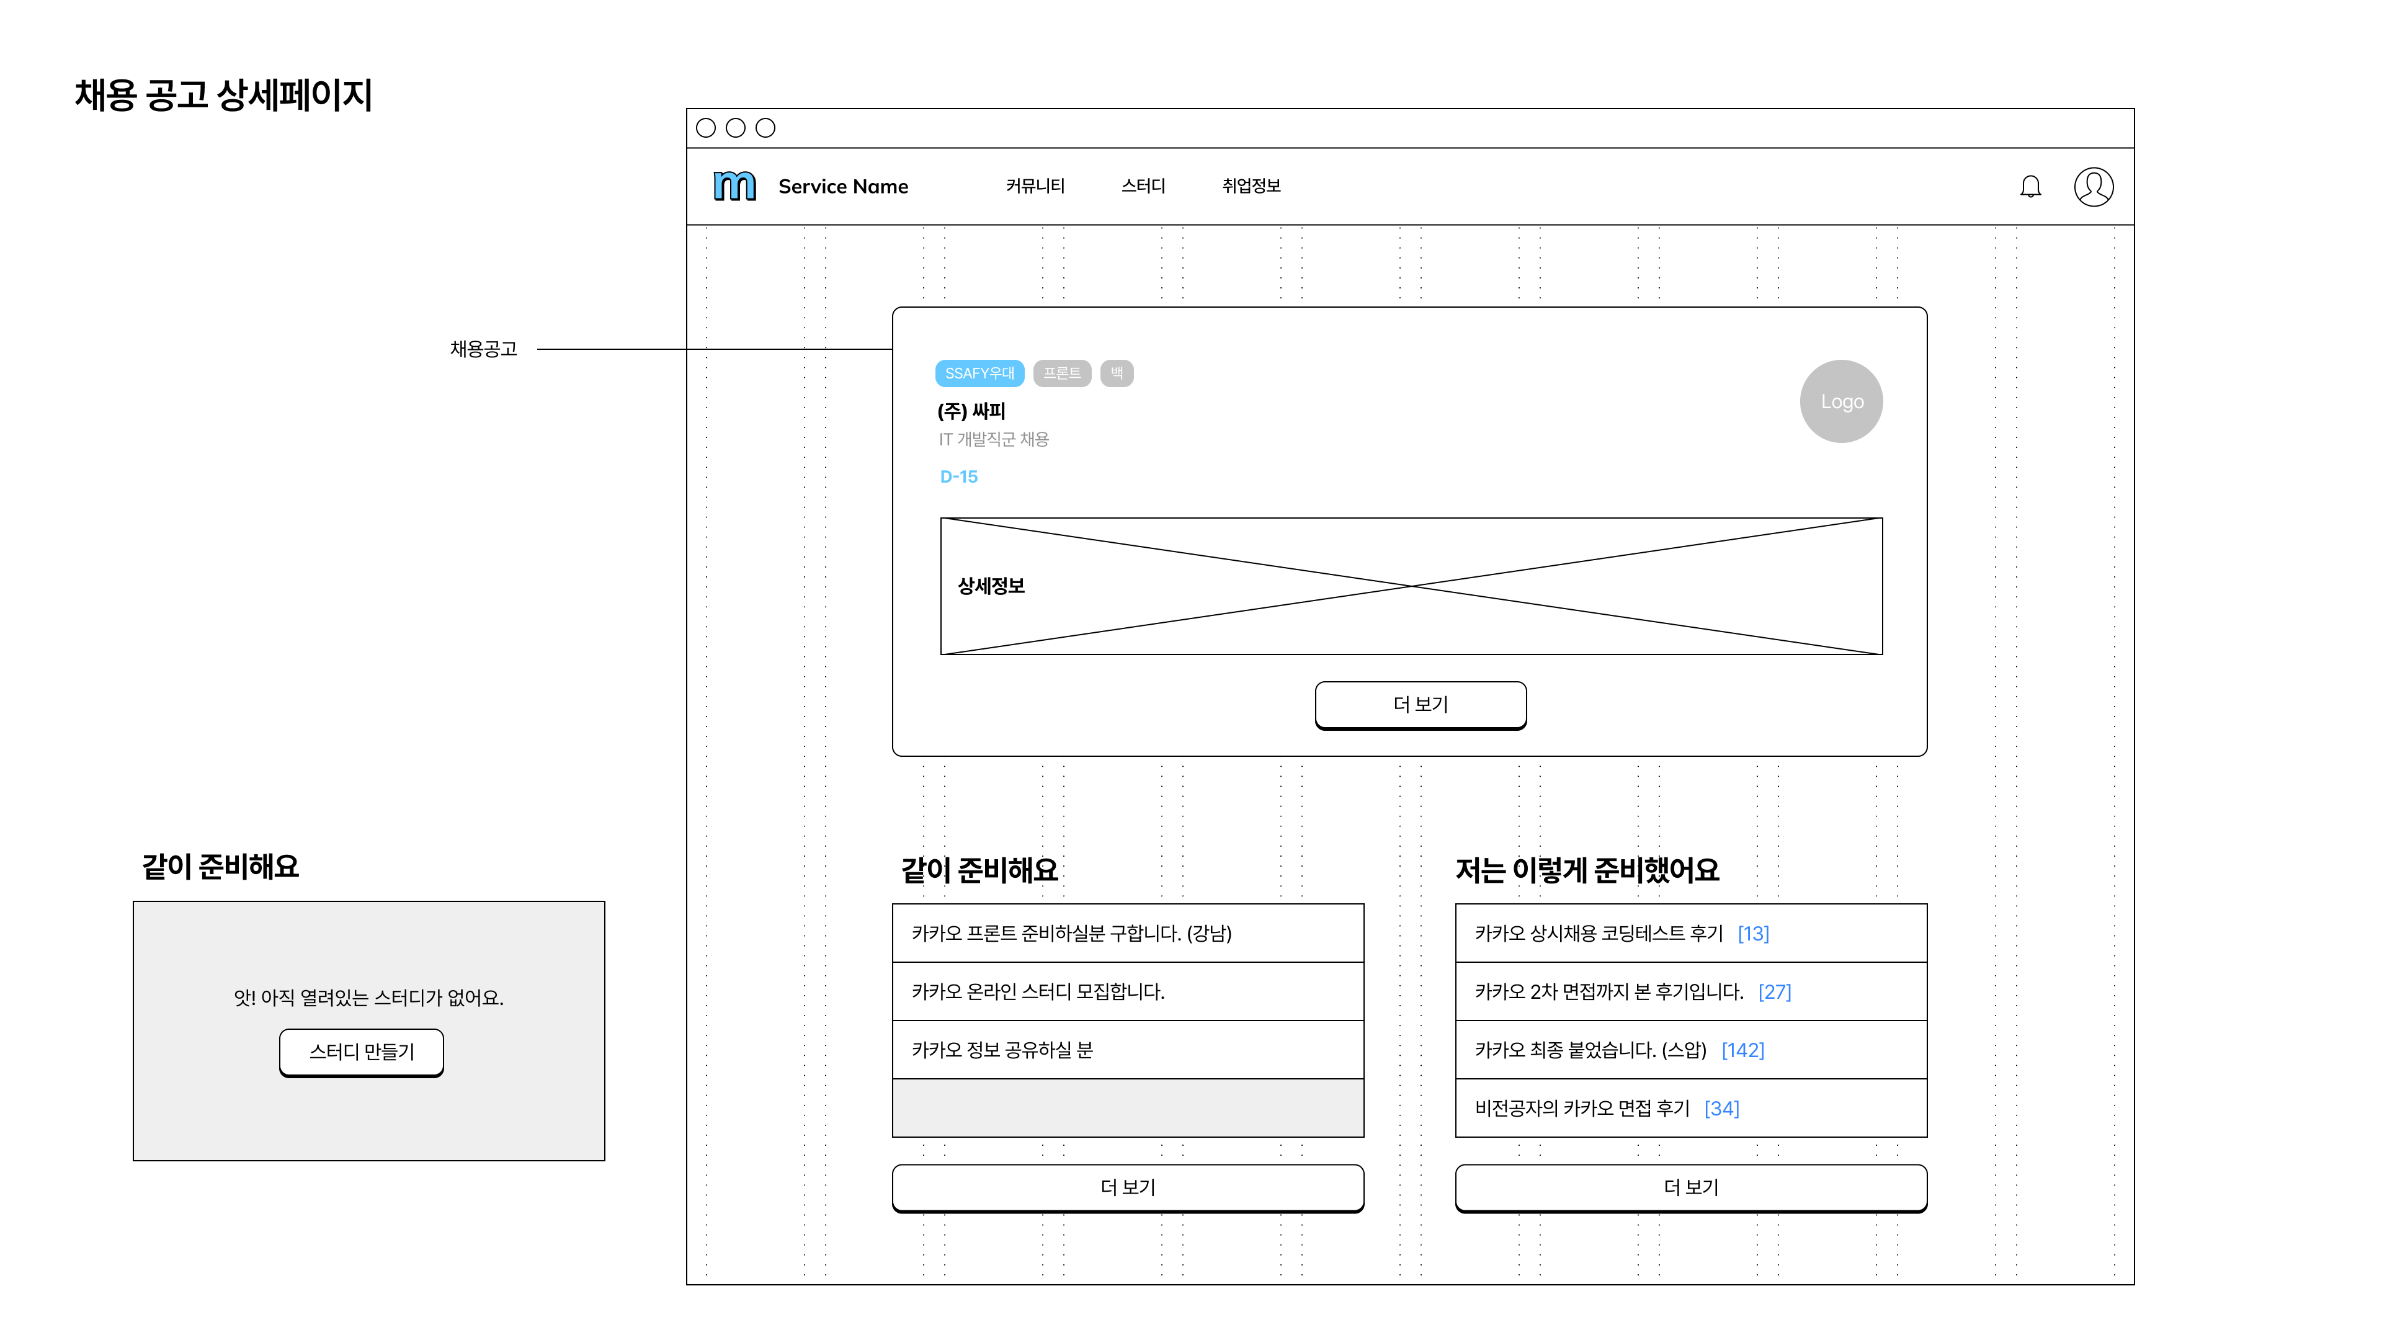Click the 상세정보 image placeholder
The width and height of the screenshot is (2382, 1340).
point(1410,586)
